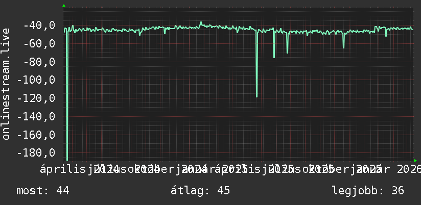The width and height of the screenshot is (421, 205).
Task: Click the onlinestream.live vertical axis title
Action: (6, 84)
